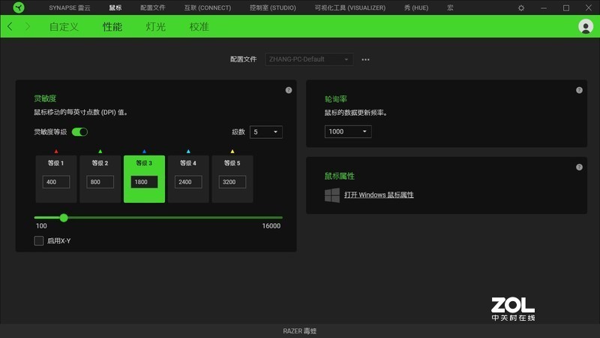Click the Windows logo icon

click(x=331, y=195)
